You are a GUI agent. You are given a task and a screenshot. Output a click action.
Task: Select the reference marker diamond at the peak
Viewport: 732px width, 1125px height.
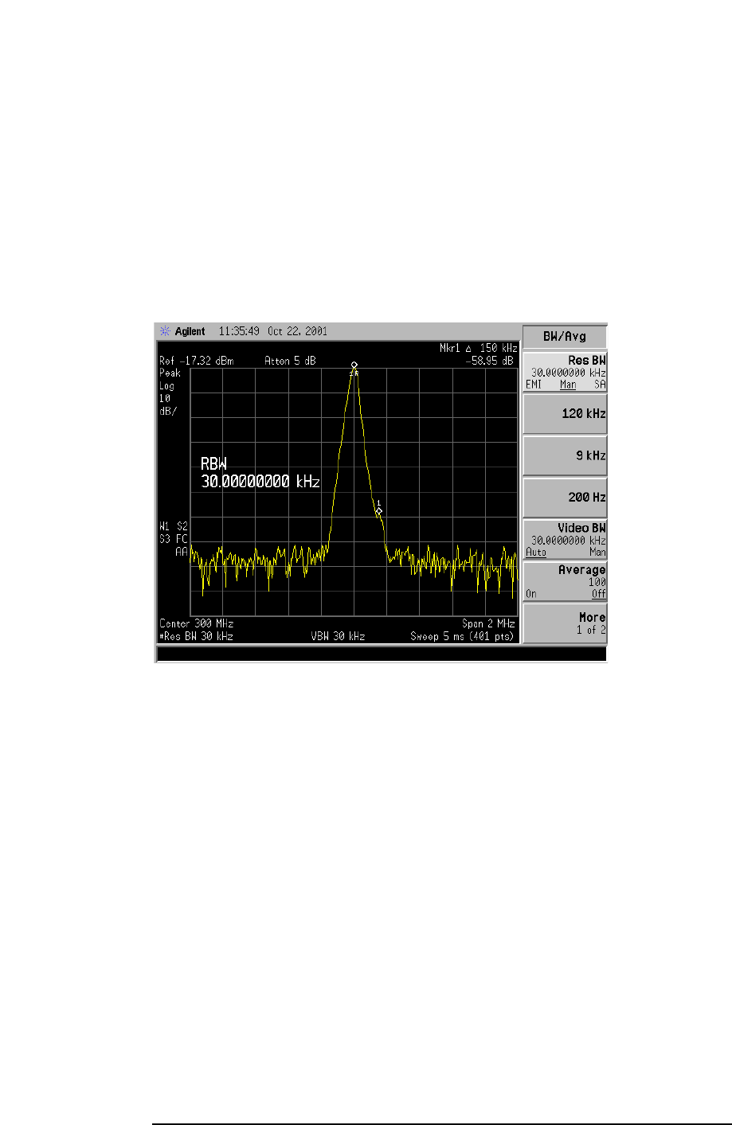[354, 365]
